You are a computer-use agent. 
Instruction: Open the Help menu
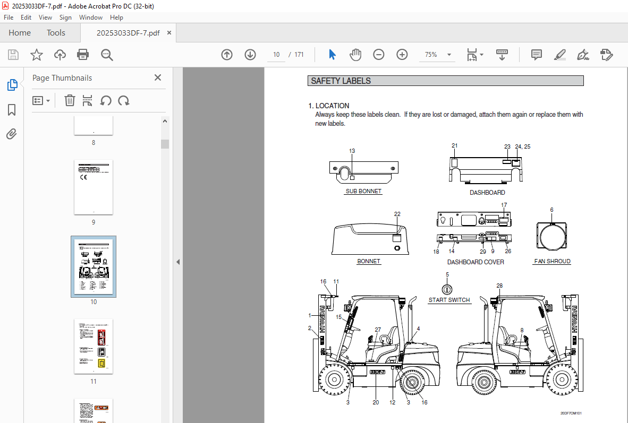pos(116,17)
